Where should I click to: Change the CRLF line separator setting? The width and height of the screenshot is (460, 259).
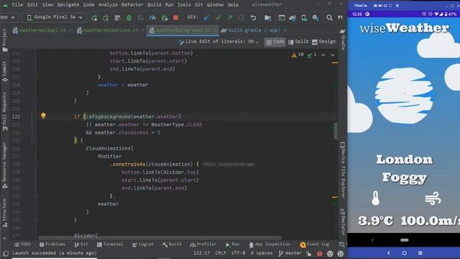[221, 253]
